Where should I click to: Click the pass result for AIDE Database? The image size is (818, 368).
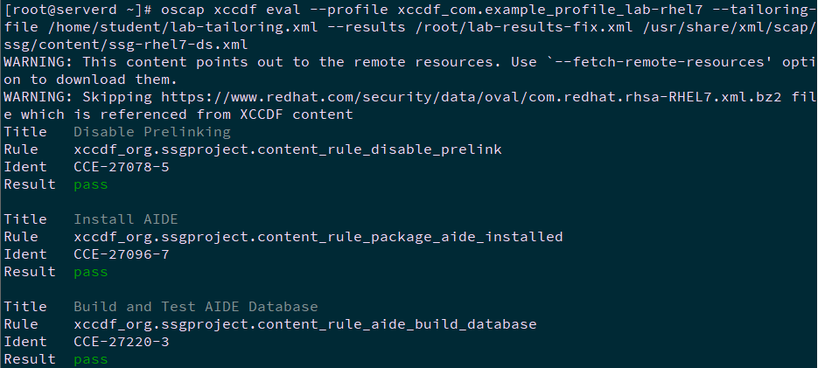pyautogui.click(x=91, y=359)
